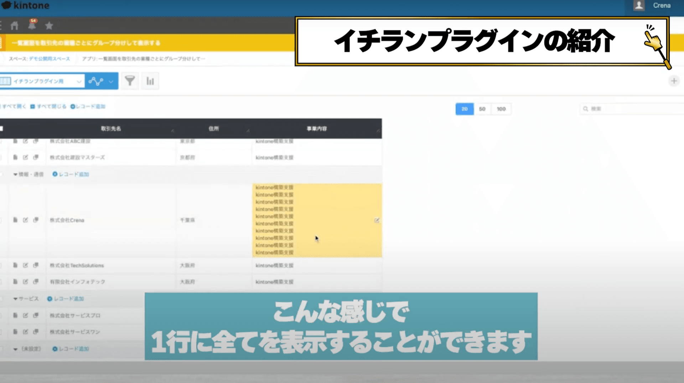Open record details icon for 株式会社Crena

[15, 220]
